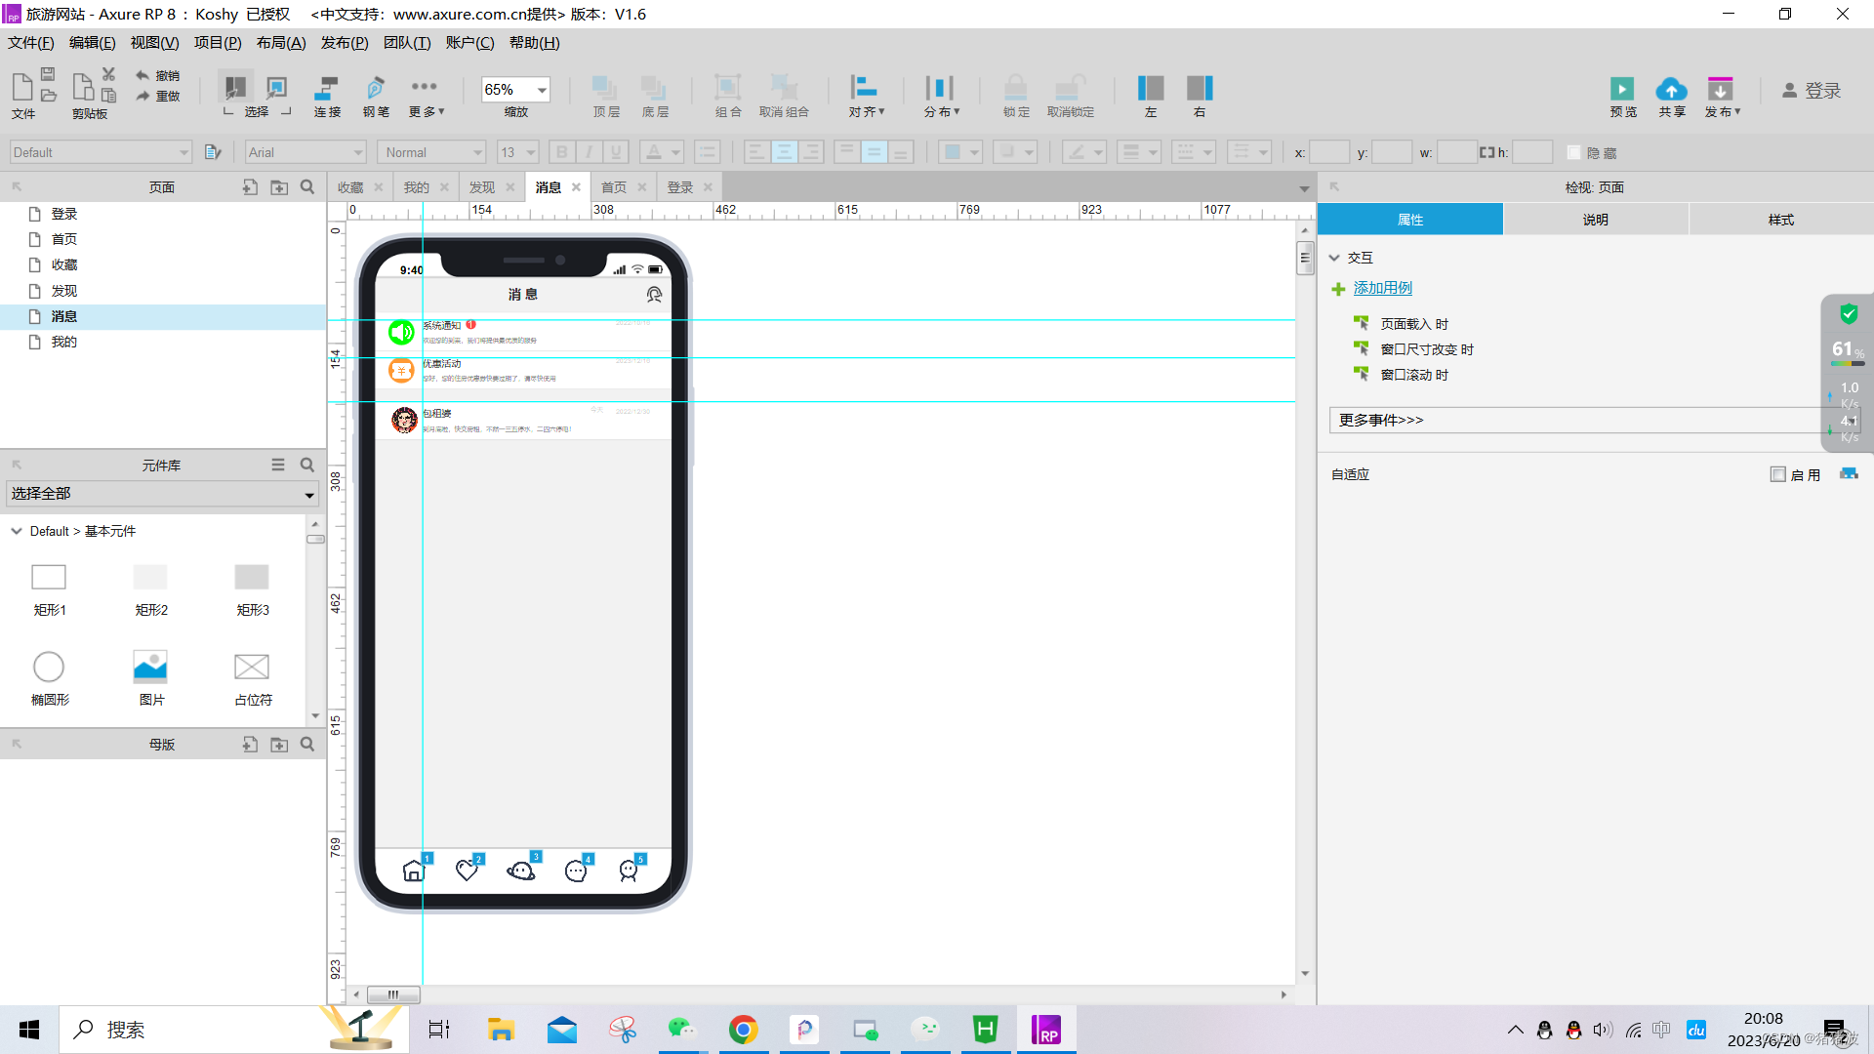The image size is (1874, 1054).
Task: Open the 布局(A) menu
Action: pyautogui.click(x=281, y=43)
